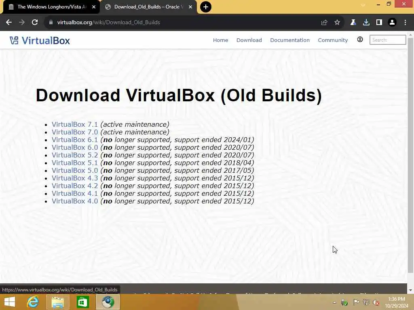414x310 pixels.
Task: Close the Download_Old_Builds tab
Action: click(190, 7)
